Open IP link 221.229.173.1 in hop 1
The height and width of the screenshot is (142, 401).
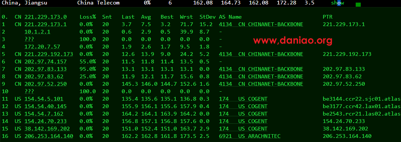click(46, 25)
